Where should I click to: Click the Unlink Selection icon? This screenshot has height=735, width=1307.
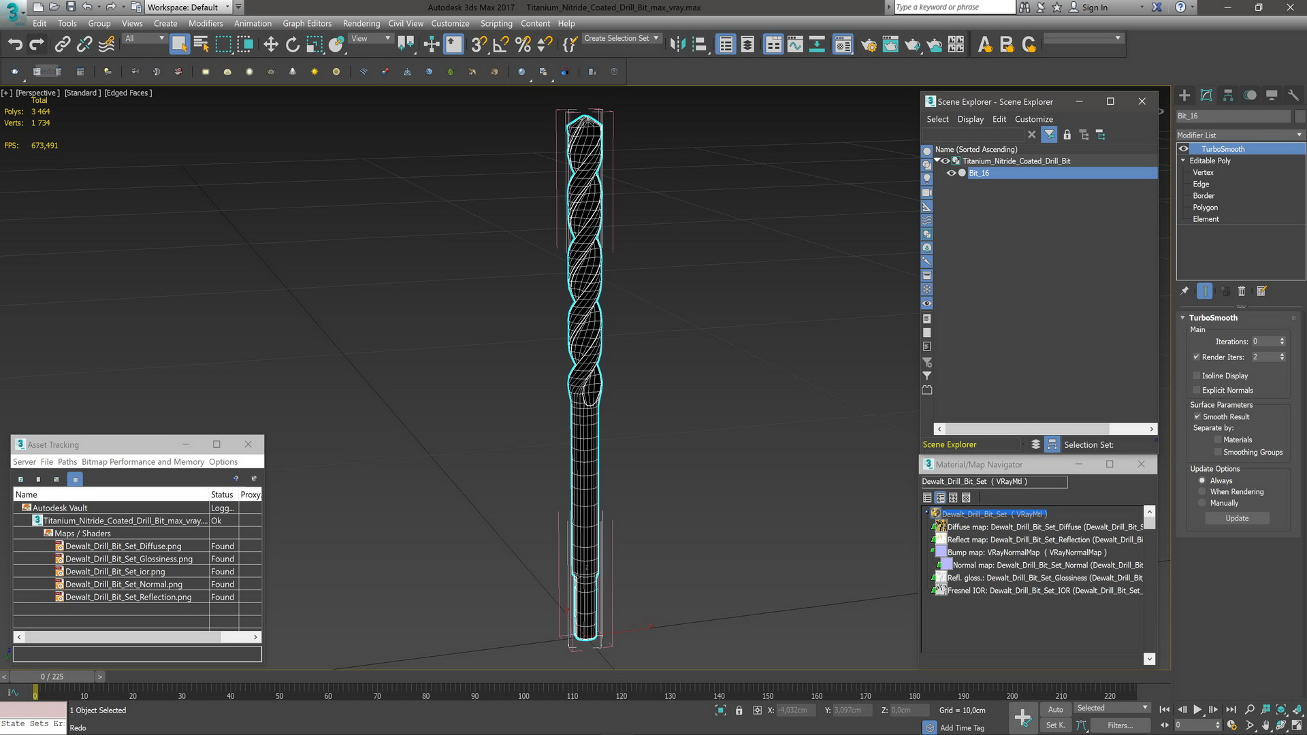tap(84, 45)
